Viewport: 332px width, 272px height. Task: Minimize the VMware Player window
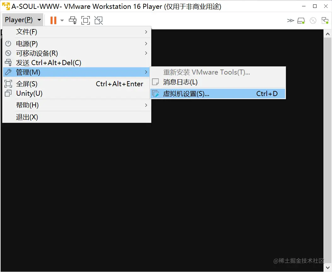coord(304,6)
